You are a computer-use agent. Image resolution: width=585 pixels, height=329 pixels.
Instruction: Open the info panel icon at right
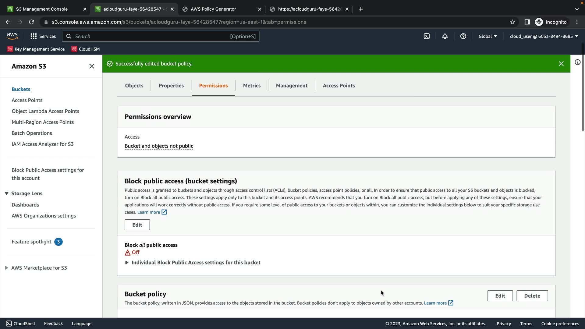[x=577, y=62]
